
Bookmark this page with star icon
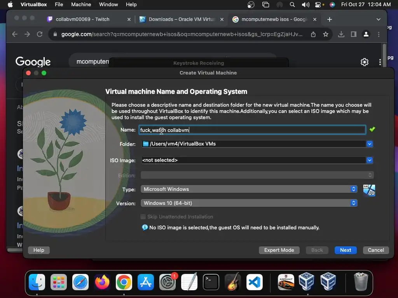326,34
